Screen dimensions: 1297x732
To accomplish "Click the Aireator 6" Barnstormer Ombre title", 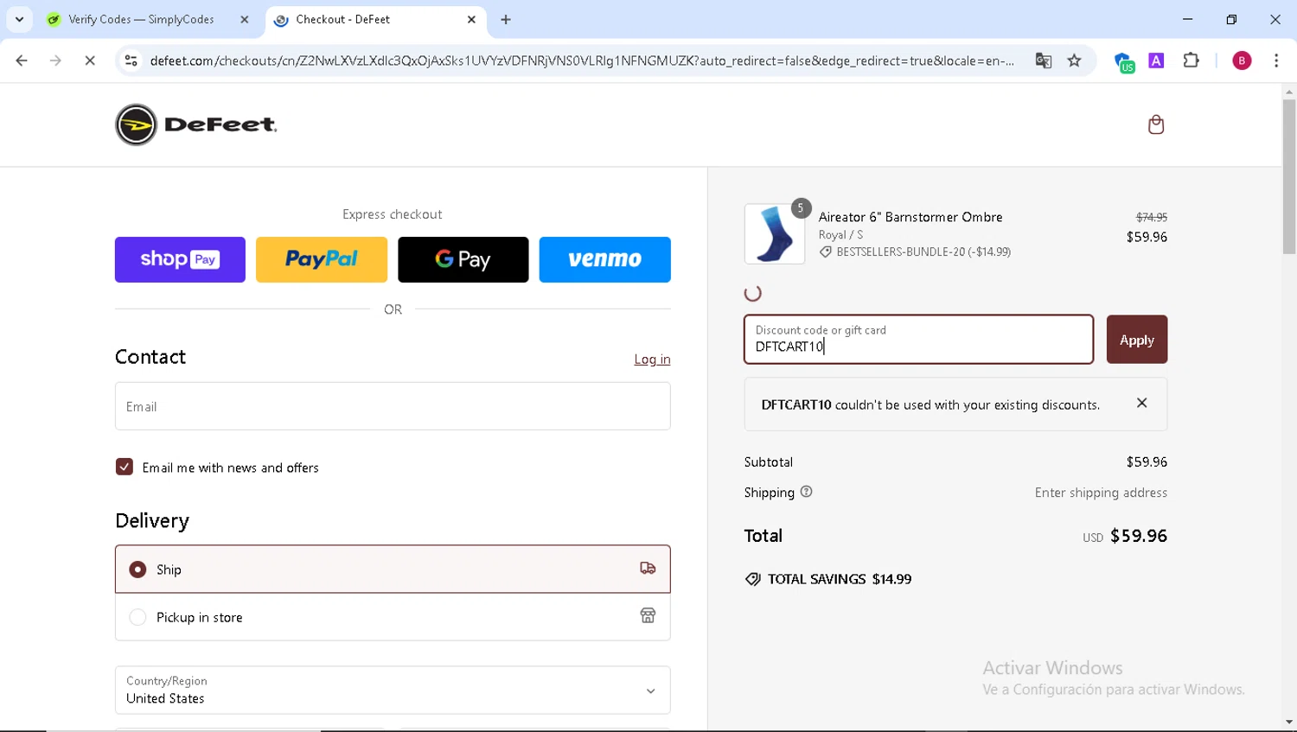I will click(910, 217).
